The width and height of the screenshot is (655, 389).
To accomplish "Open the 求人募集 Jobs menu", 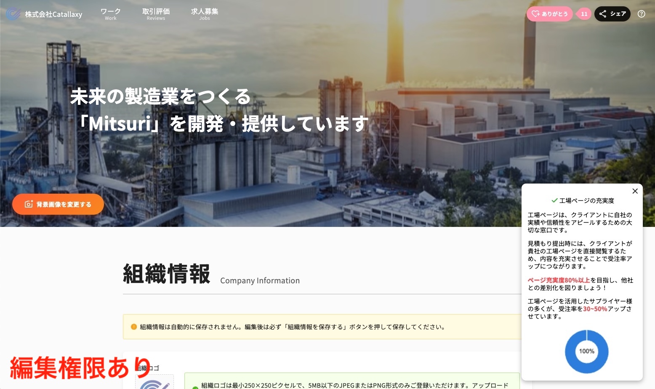I will pyautogui.click(x=205, y=14).
